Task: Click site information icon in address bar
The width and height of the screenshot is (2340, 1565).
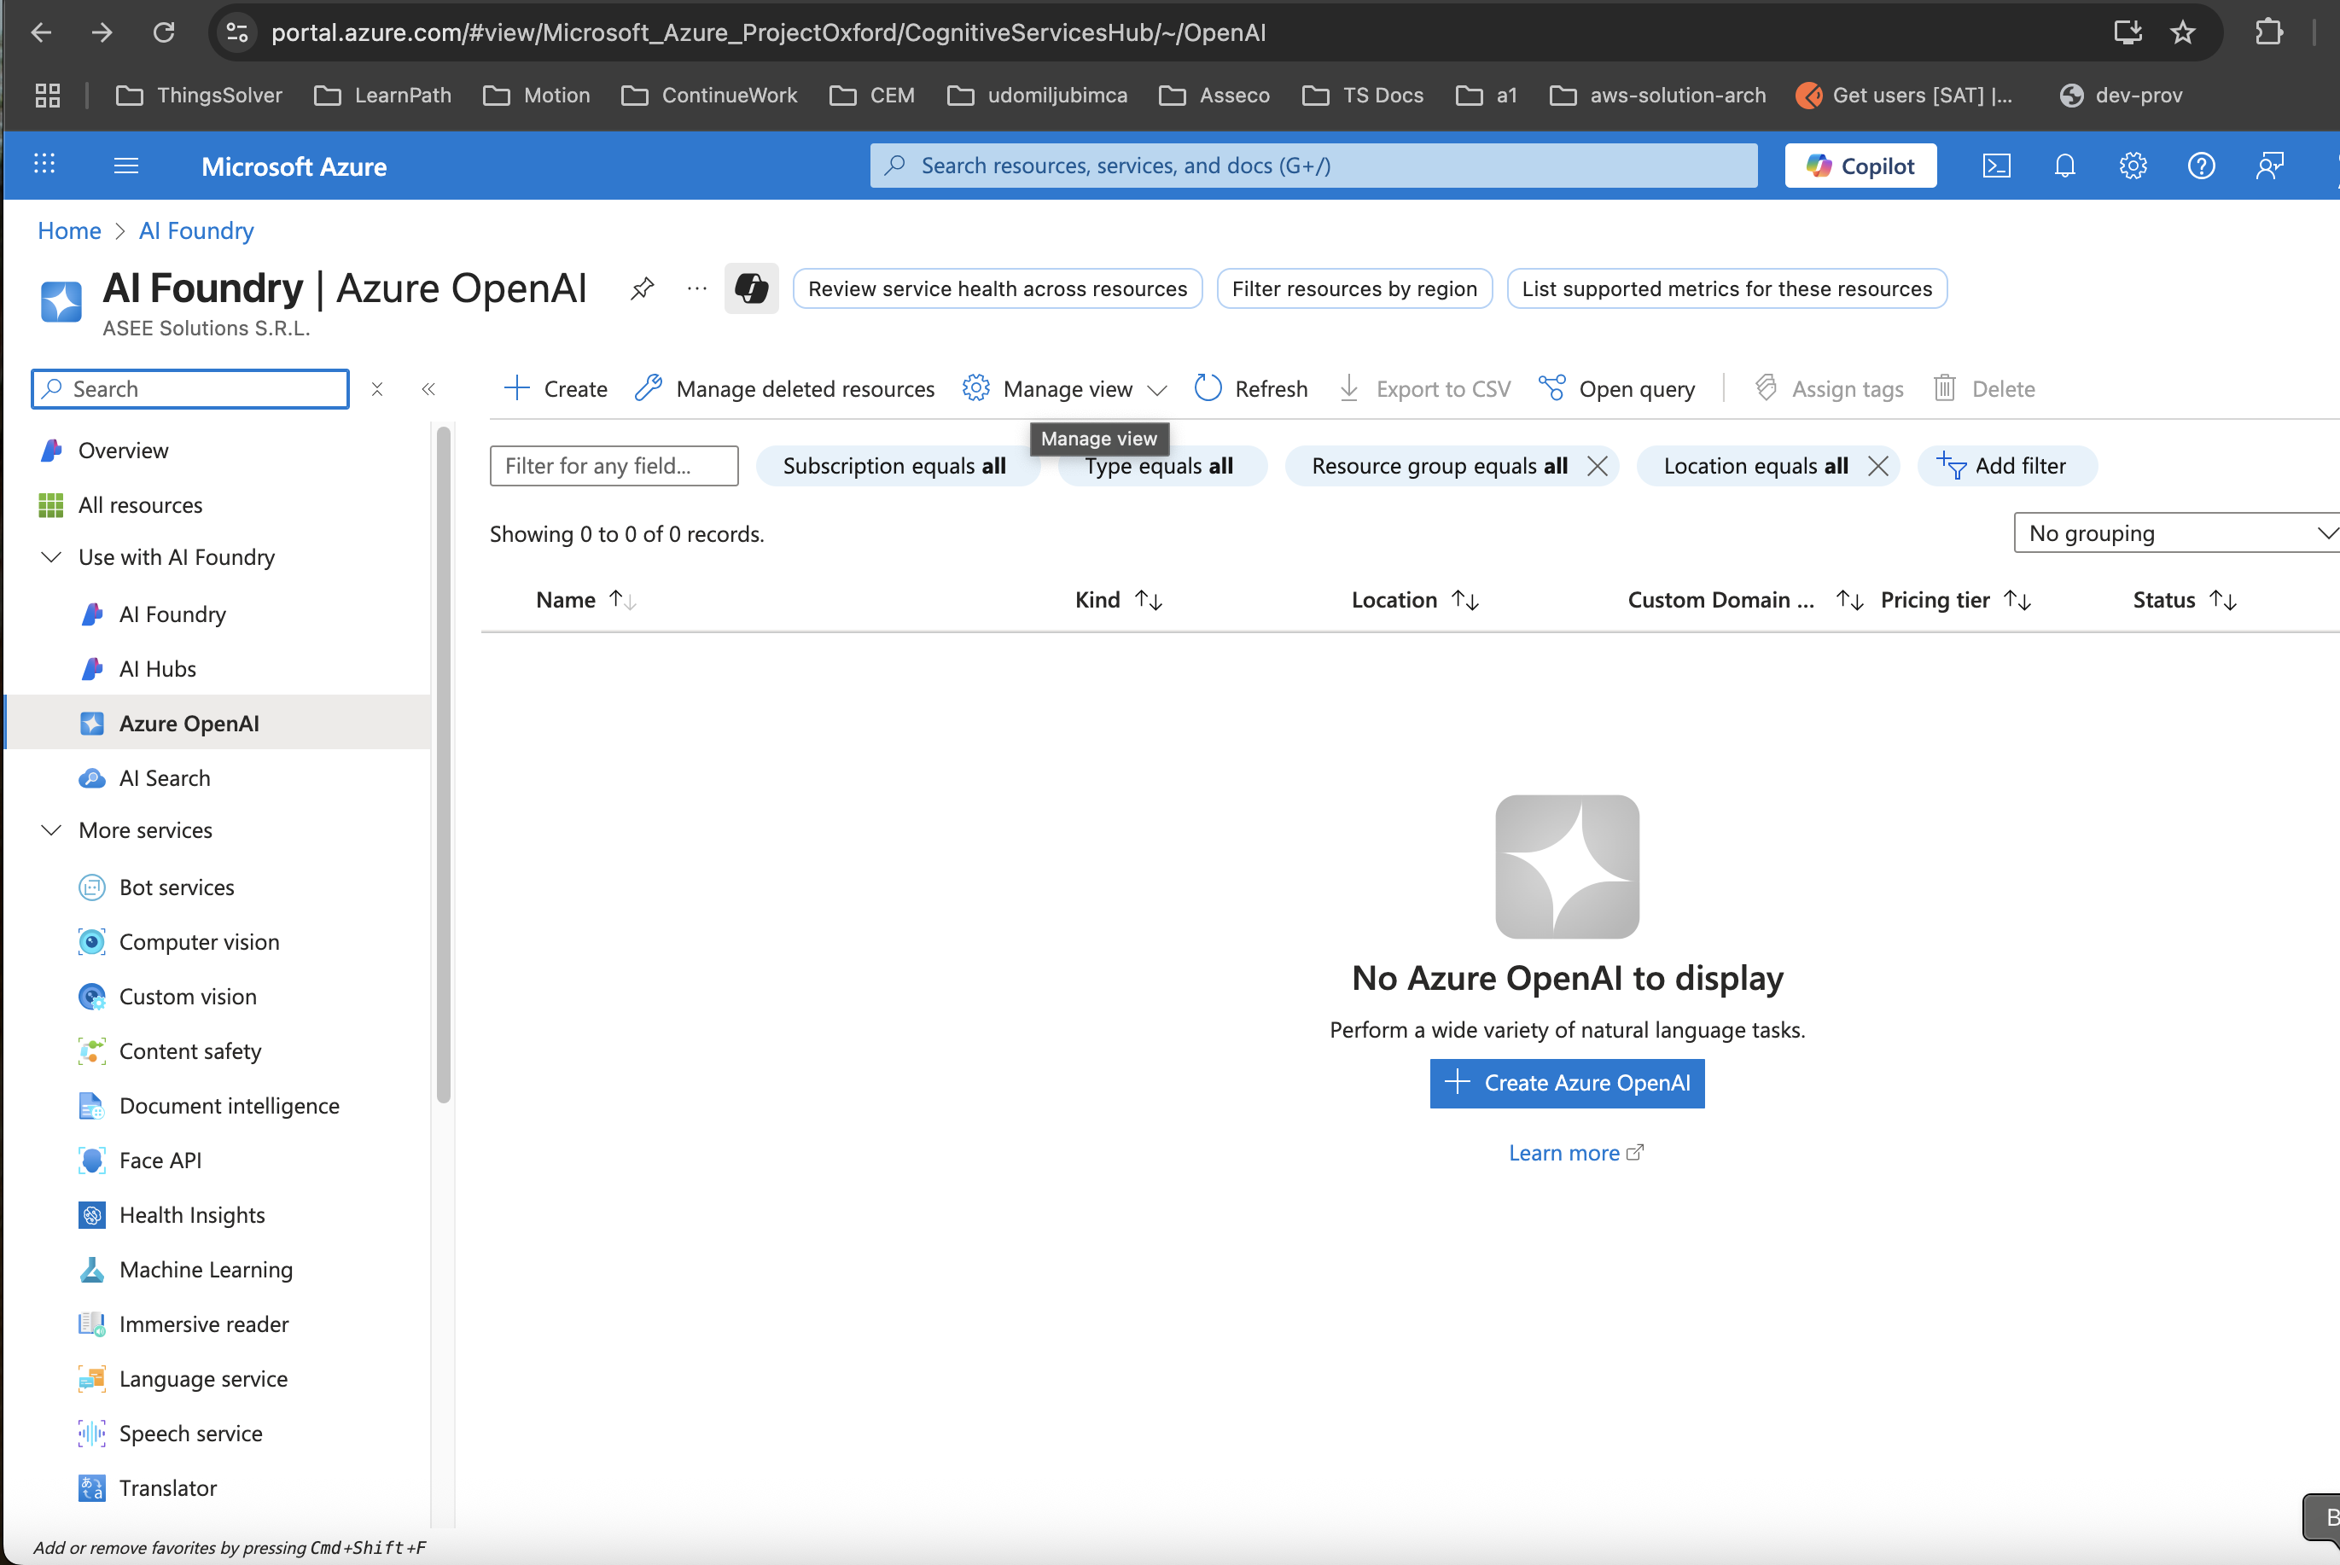Action: pos(236,33)
